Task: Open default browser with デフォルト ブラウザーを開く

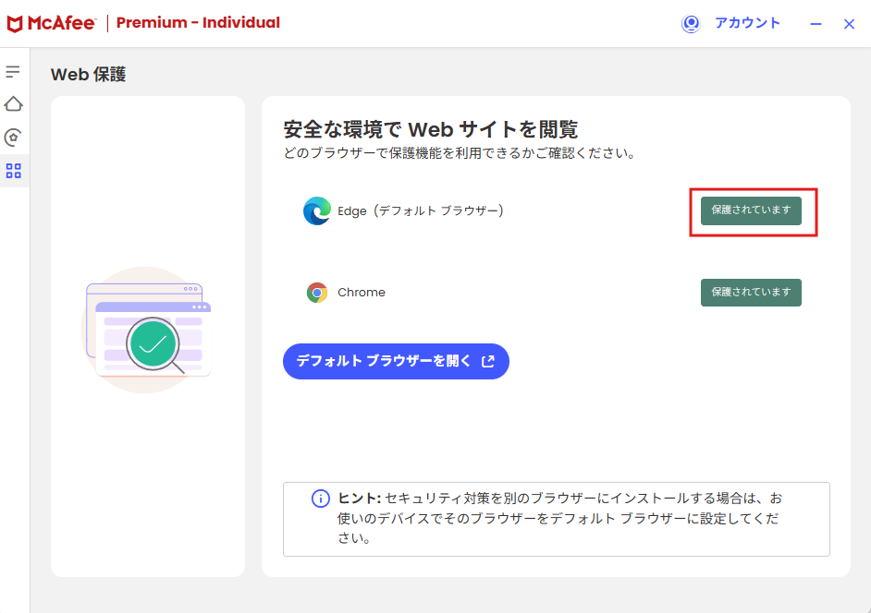Action: click(x=396, y=362)
